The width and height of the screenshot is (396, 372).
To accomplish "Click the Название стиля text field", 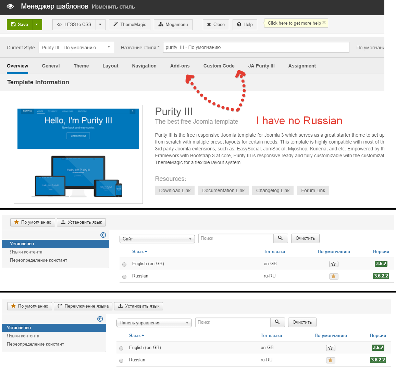I will pyautogui.click(x=256, y=48).
